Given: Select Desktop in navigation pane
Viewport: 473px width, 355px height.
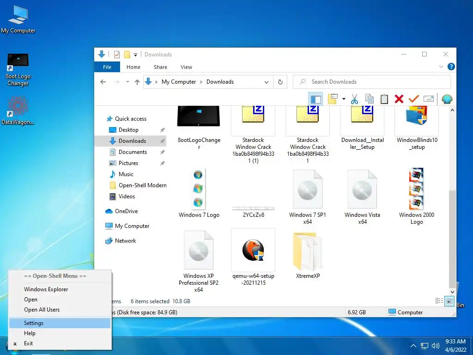Looking at the screenshot, I should [x=128, y=130].
